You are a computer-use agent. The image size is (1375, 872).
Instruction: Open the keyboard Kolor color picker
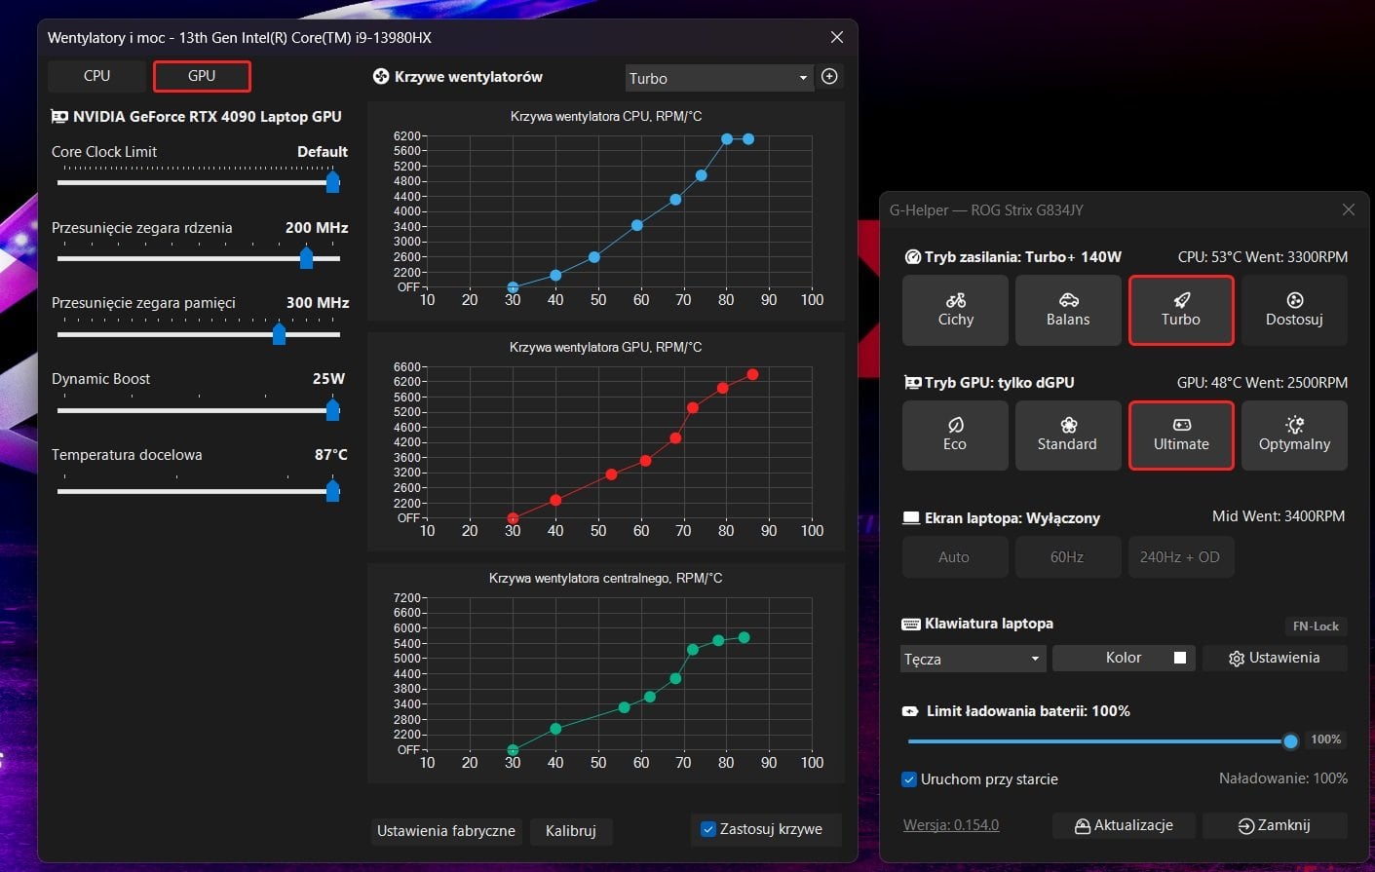pos(1124,659)
